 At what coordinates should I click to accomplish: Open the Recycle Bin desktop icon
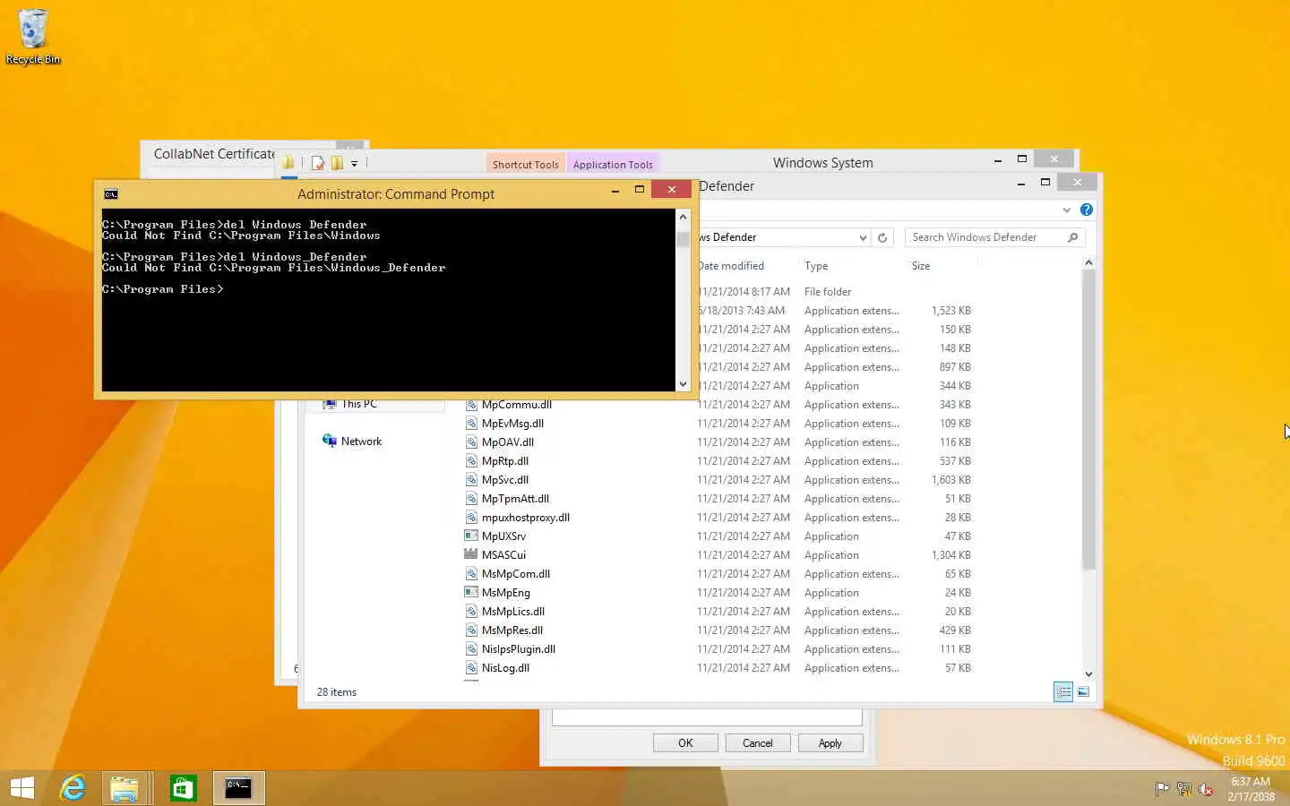33,37
